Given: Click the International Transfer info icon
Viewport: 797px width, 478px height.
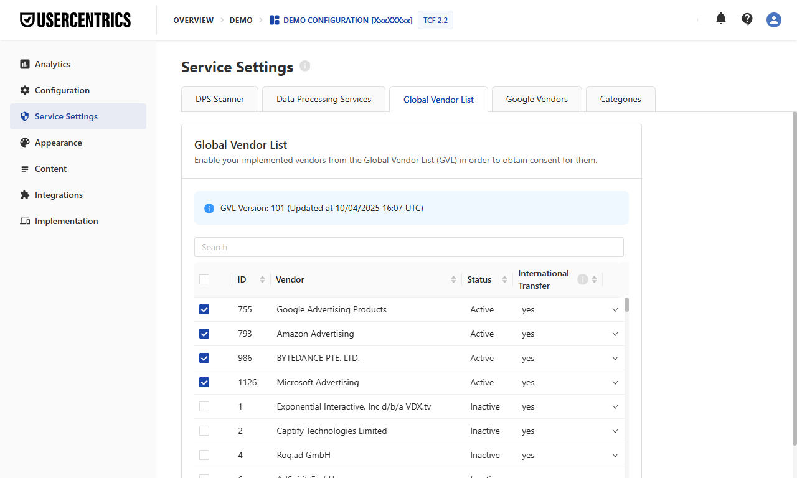Looking at the screenshot, I should click(x=583, y=279).
